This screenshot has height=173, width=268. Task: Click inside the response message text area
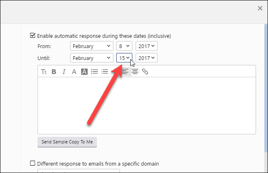coord(147,106)
